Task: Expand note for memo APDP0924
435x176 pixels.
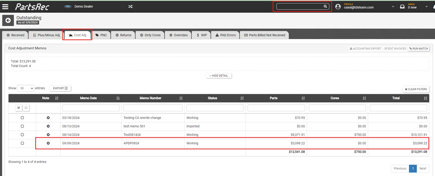Action: pyautogui.click(x=48, y=143)
